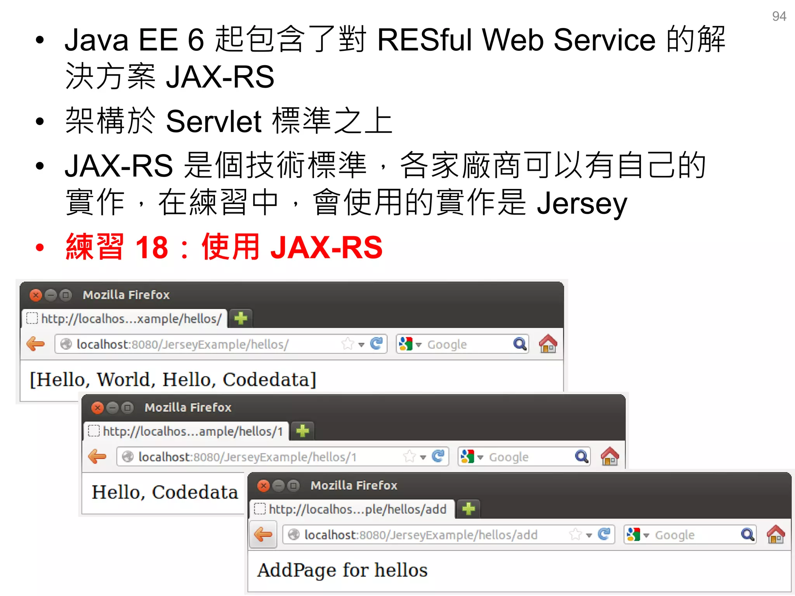Click page text 'Hello, Codedata'
The height and width of the screenshot is (596, 795).
(165, 492)
